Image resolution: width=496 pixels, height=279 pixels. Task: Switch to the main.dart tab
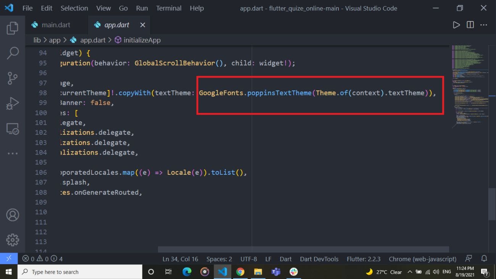click(x=56, y=25)
